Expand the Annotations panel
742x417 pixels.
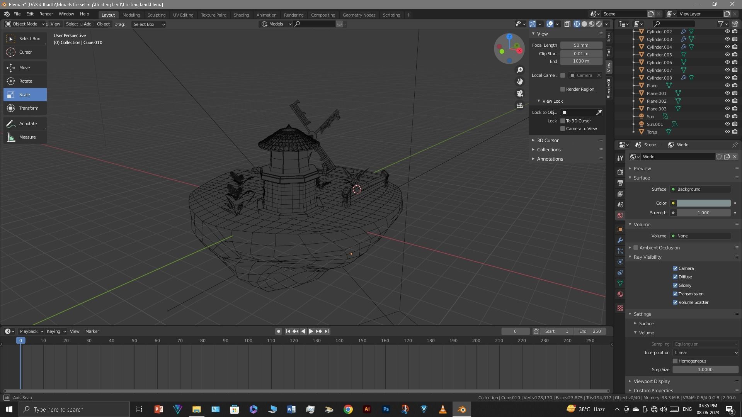coord(550,159)
